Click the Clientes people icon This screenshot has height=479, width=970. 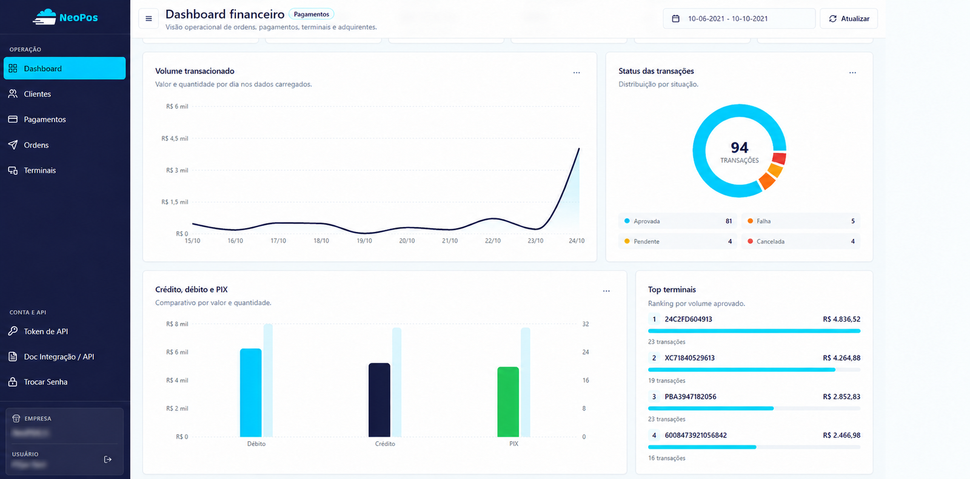[x=13, y=94]
